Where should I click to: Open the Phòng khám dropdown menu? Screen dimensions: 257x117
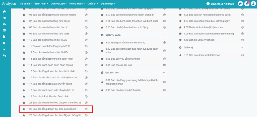click(x=77, y=4)
